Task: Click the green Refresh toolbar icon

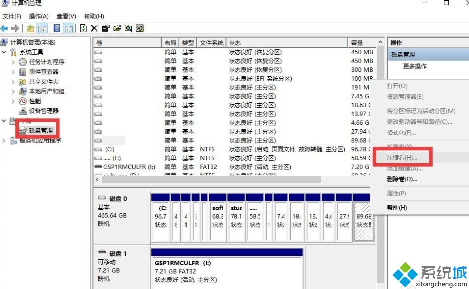Action: (x=83, y=29)
